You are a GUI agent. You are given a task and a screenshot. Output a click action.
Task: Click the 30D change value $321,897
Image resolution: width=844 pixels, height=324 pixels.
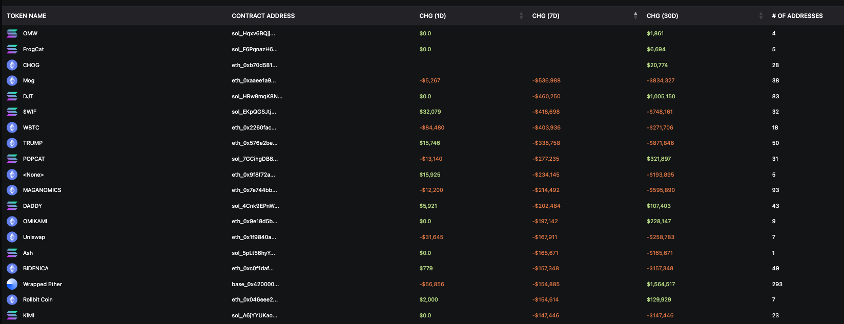(x=659, y=159)
